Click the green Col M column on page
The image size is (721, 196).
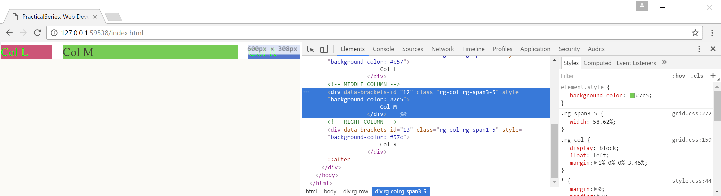[x=150, y=52]
